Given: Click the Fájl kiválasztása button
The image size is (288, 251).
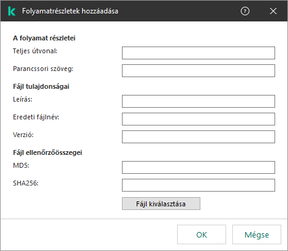Looking at the screenshot, I should tap(161, 204).
